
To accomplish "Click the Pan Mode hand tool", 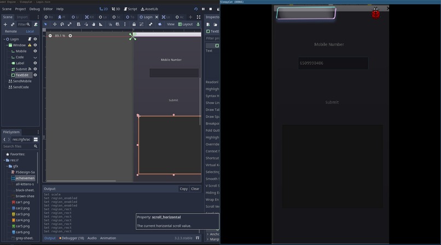I will pyautogui.click(x=94, y=25).
